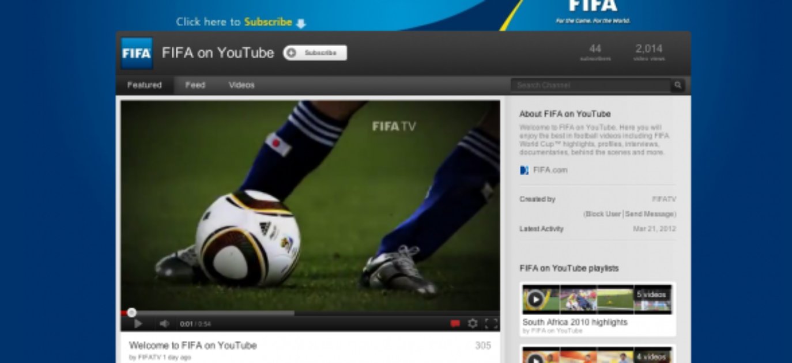The height and width of the screenshot is (363, 792).
Task: Click the Subscribe button beside the channel title
Action: click(315, 53)
